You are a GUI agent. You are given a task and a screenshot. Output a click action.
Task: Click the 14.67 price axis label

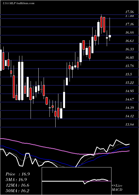[x=130, y=99]
